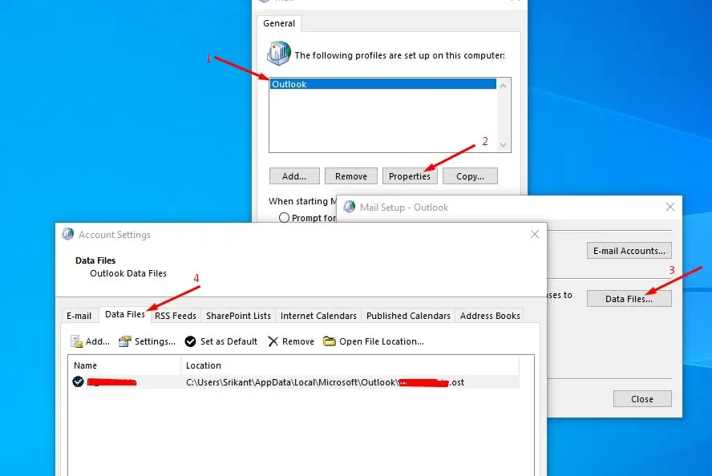Screen dimensions: 712x476
Task: Switch to the E-mail tab
Action: (x=79, y=316)
